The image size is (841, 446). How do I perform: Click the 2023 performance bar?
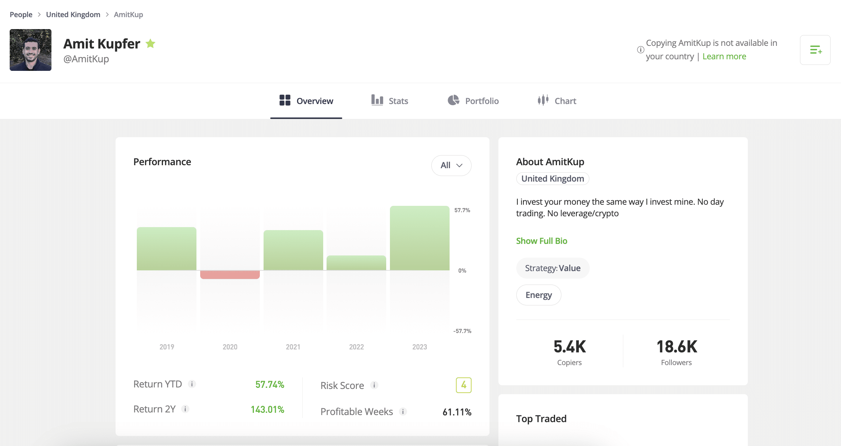coord(420,238)
